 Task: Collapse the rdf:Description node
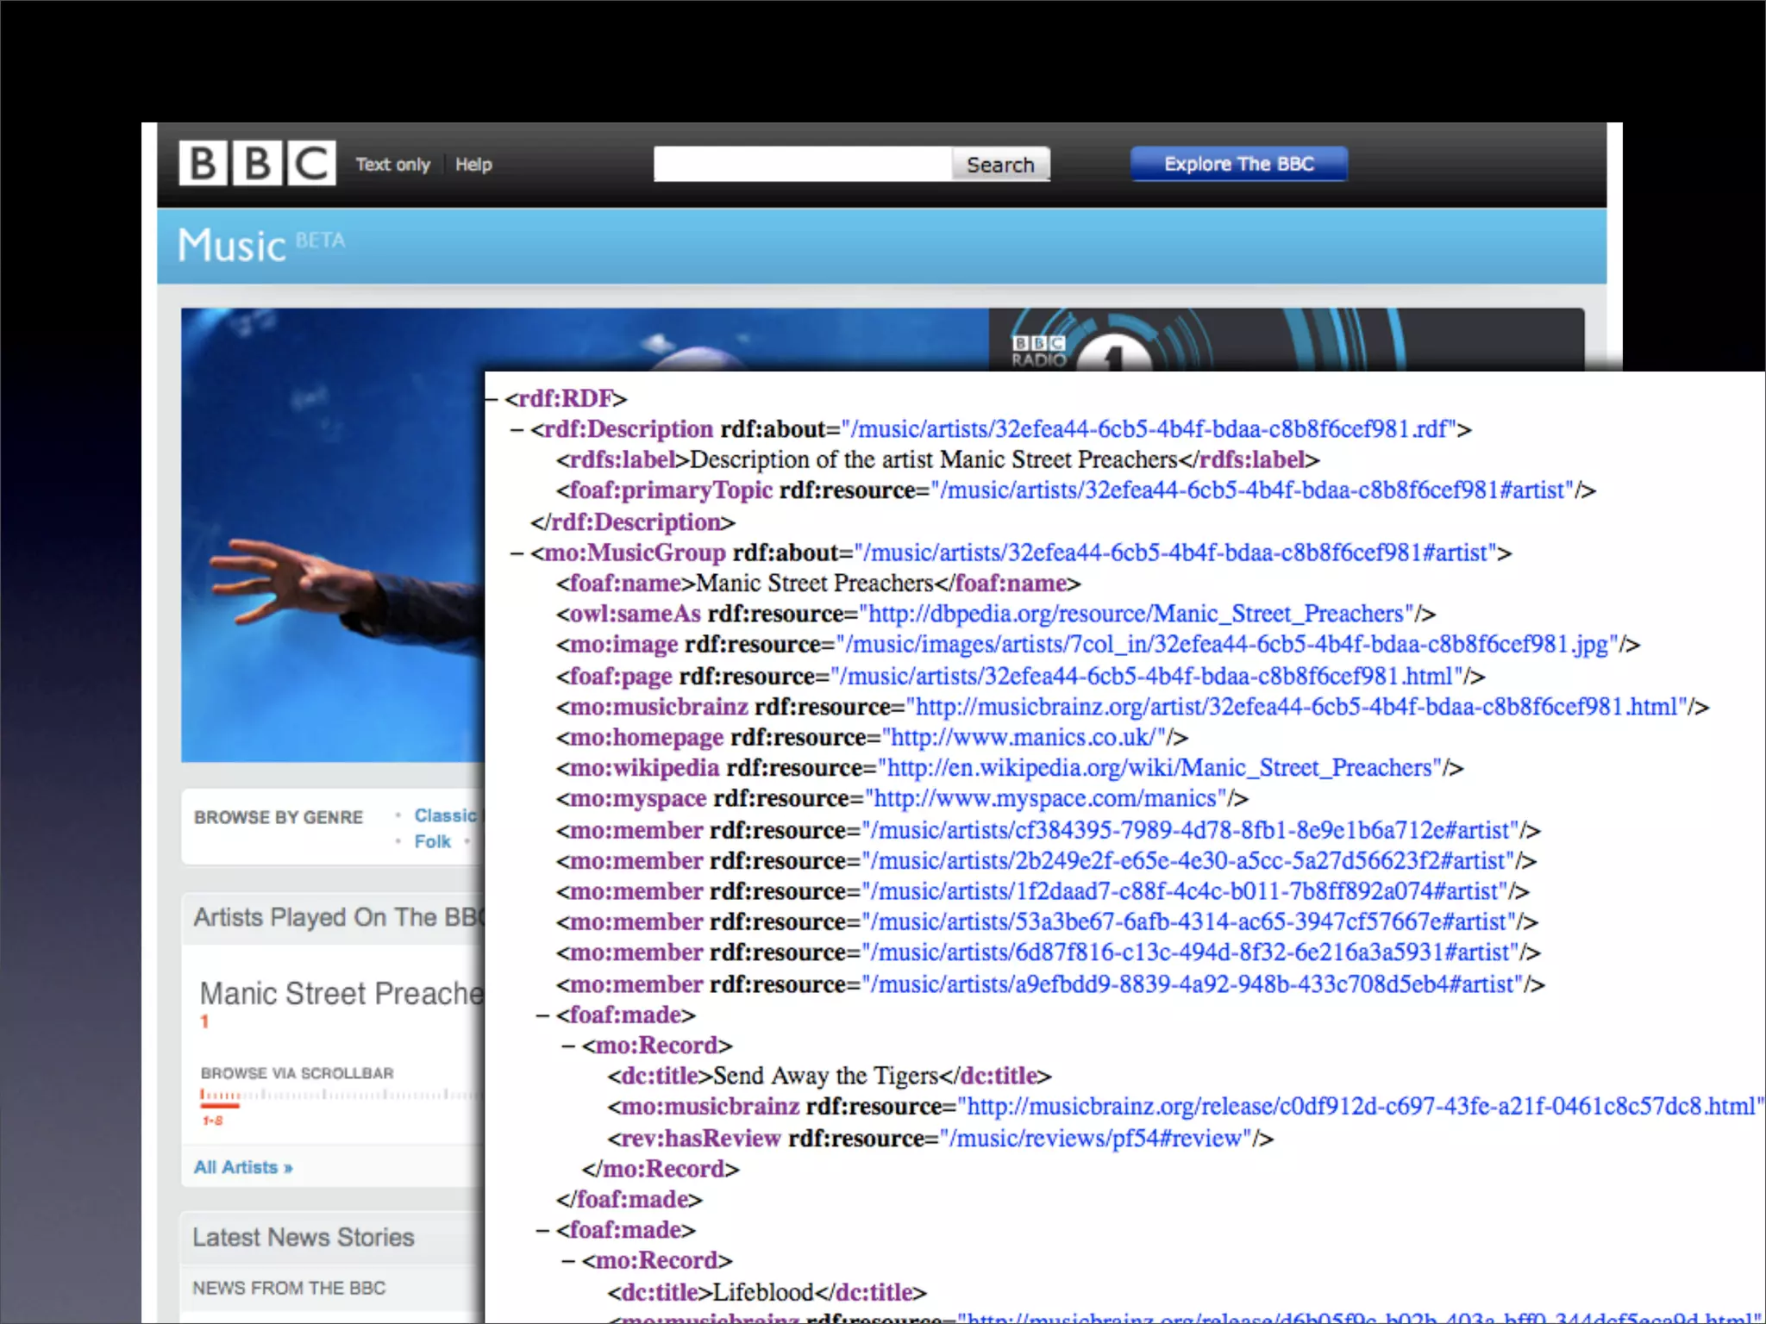(x=517, y=429)
